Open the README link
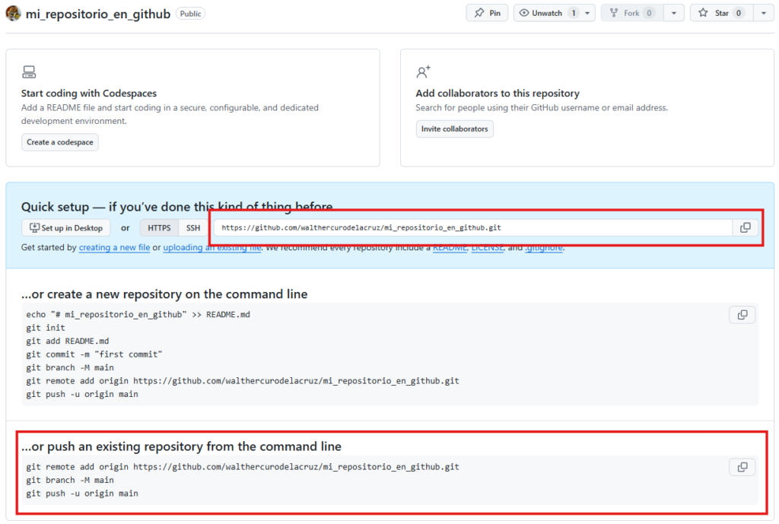The width and height of the screenshot is (779, 524). pyautogui.click(x=450, y=247)
